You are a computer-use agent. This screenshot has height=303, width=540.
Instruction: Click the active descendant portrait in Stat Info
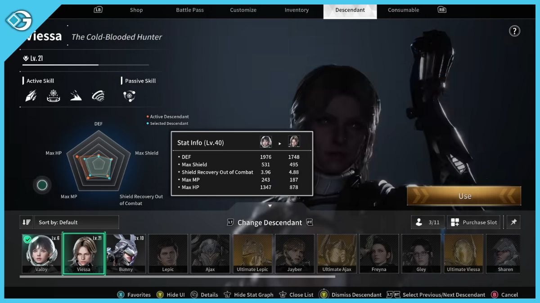[266, 142]
